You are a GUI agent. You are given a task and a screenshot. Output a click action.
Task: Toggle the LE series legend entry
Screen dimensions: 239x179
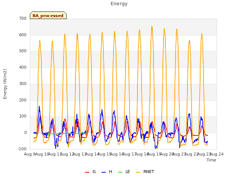pyautogui.click(x=124, y=172)
